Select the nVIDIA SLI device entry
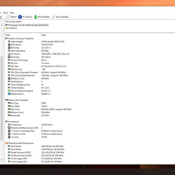 coord(11,28)
